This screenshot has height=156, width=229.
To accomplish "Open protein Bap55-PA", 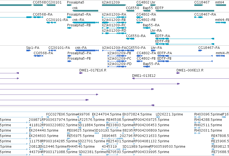I will [146, 67].
